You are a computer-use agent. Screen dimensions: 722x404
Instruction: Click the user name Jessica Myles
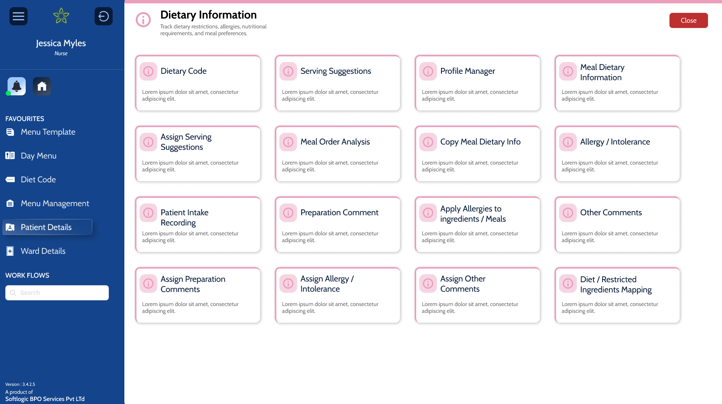61,43
